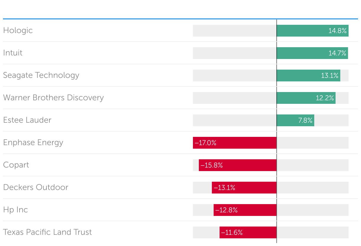Open the Copart company label
Viewport: 361px width, 246px height.
pos(16,165)
